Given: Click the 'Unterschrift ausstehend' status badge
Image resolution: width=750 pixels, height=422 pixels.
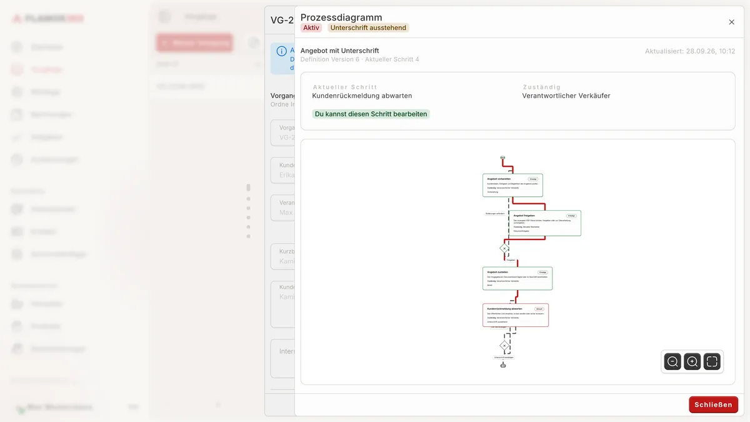Looking at the screenshot, I should 368,28.
